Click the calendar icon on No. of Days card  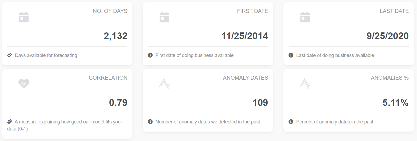click(x=24, y=17)
